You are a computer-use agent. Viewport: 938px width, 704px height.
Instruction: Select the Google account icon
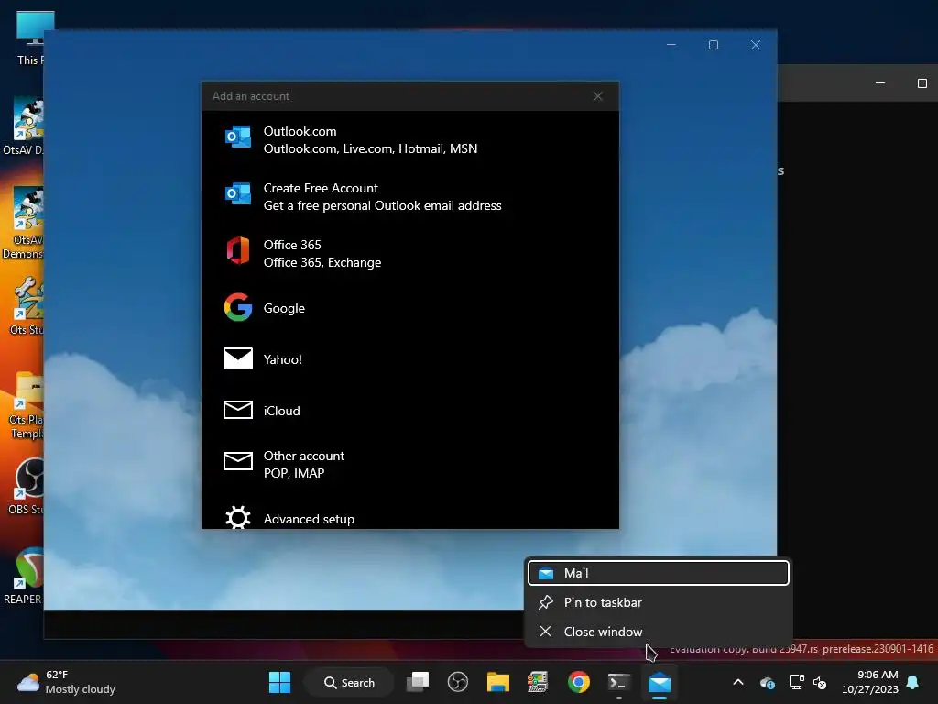pos(238,307)
